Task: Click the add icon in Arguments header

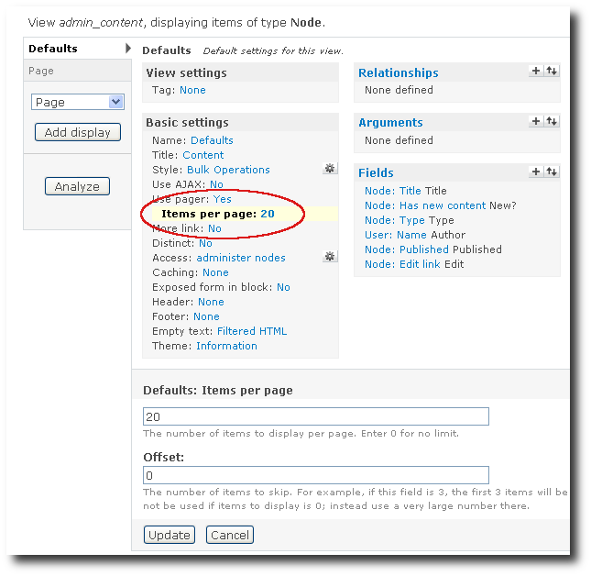Action: (536, 121)
